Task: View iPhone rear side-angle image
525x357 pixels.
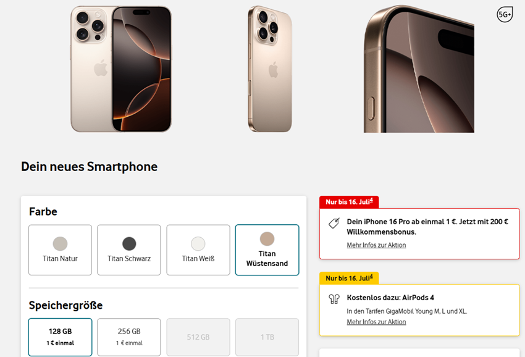Action: pos(269,69)
